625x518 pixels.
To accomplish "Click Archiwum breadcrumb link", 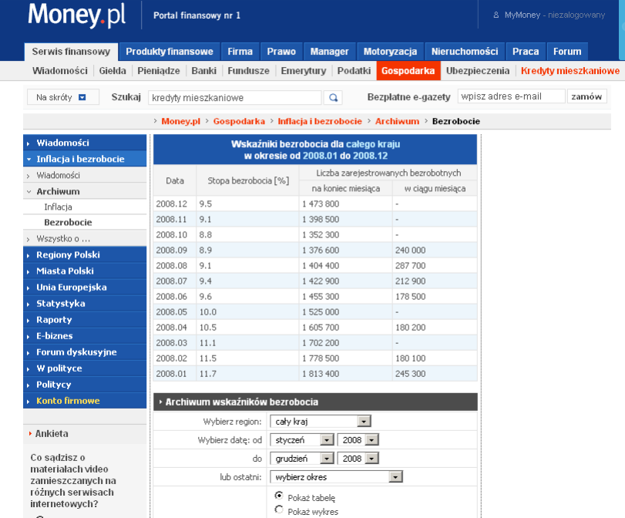I will (397, 121).
